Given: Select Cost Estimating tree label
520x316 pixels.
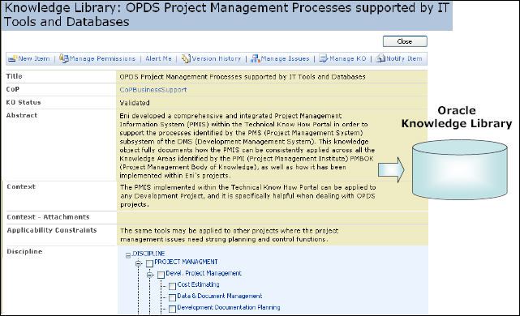Looking at the screenshot, I should point(198,284).
